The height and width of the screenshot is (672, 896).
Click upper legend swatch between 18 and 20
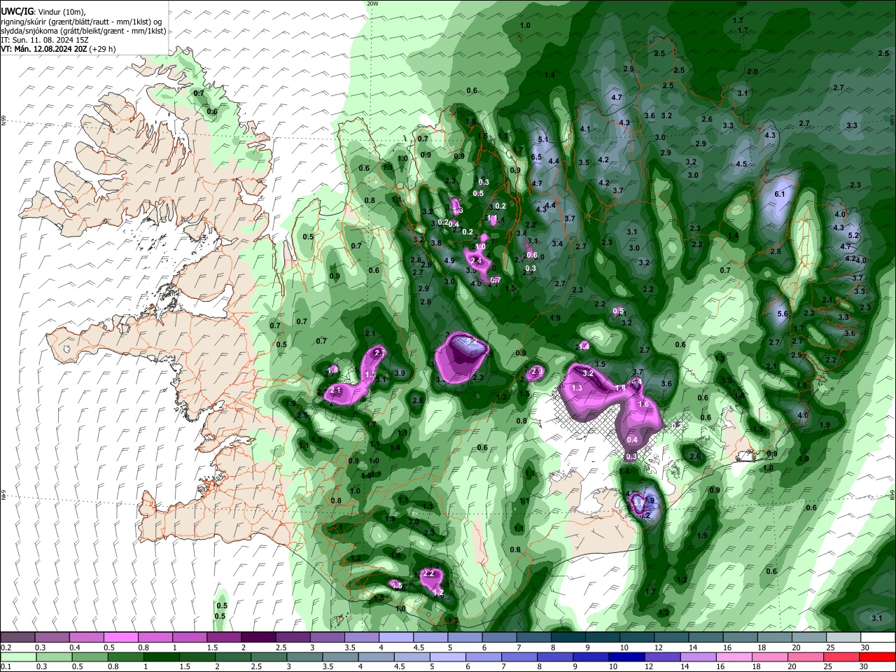(x=776, y=638)
